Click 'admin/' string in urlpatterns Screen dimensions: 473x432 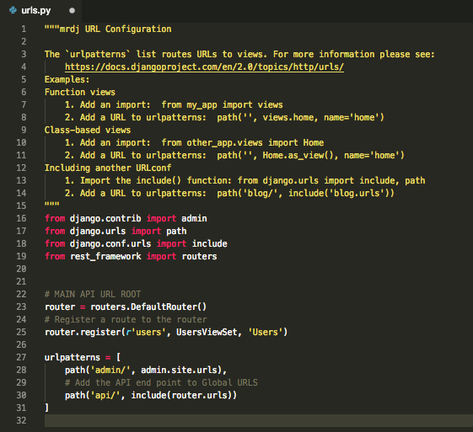click(x=110, y=370)
